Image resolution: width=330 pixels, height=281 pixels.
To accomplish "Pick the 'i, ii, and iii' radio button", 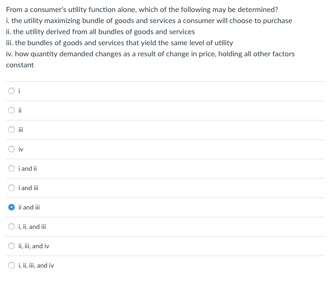I will (11, 227).
